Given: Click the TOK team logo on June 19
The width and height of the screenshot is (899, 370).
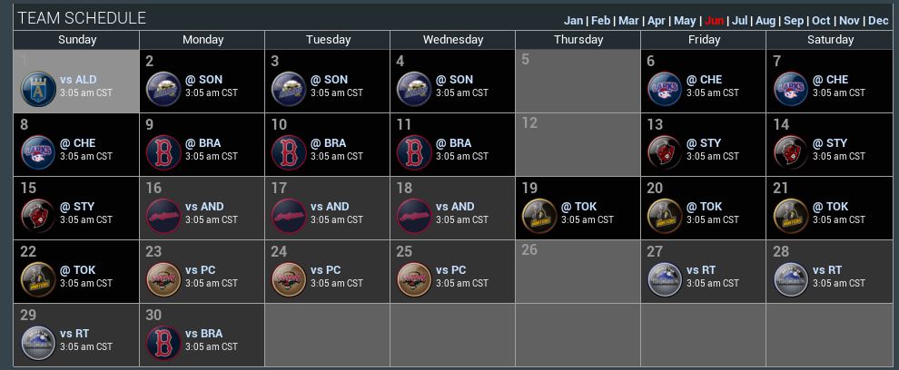Looking at the screenshot, I should (x=539, y=216).
